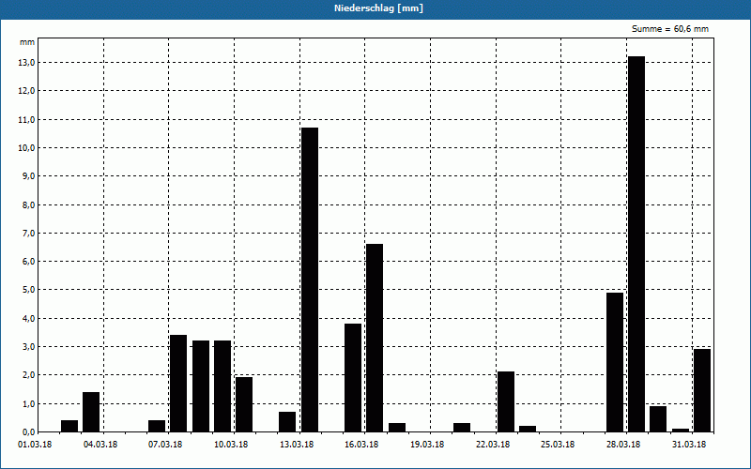Screen dimensions: 751x469
Task: Select the date label '31.03.18'
Action: pyautogui.click(x=689, y=445)
